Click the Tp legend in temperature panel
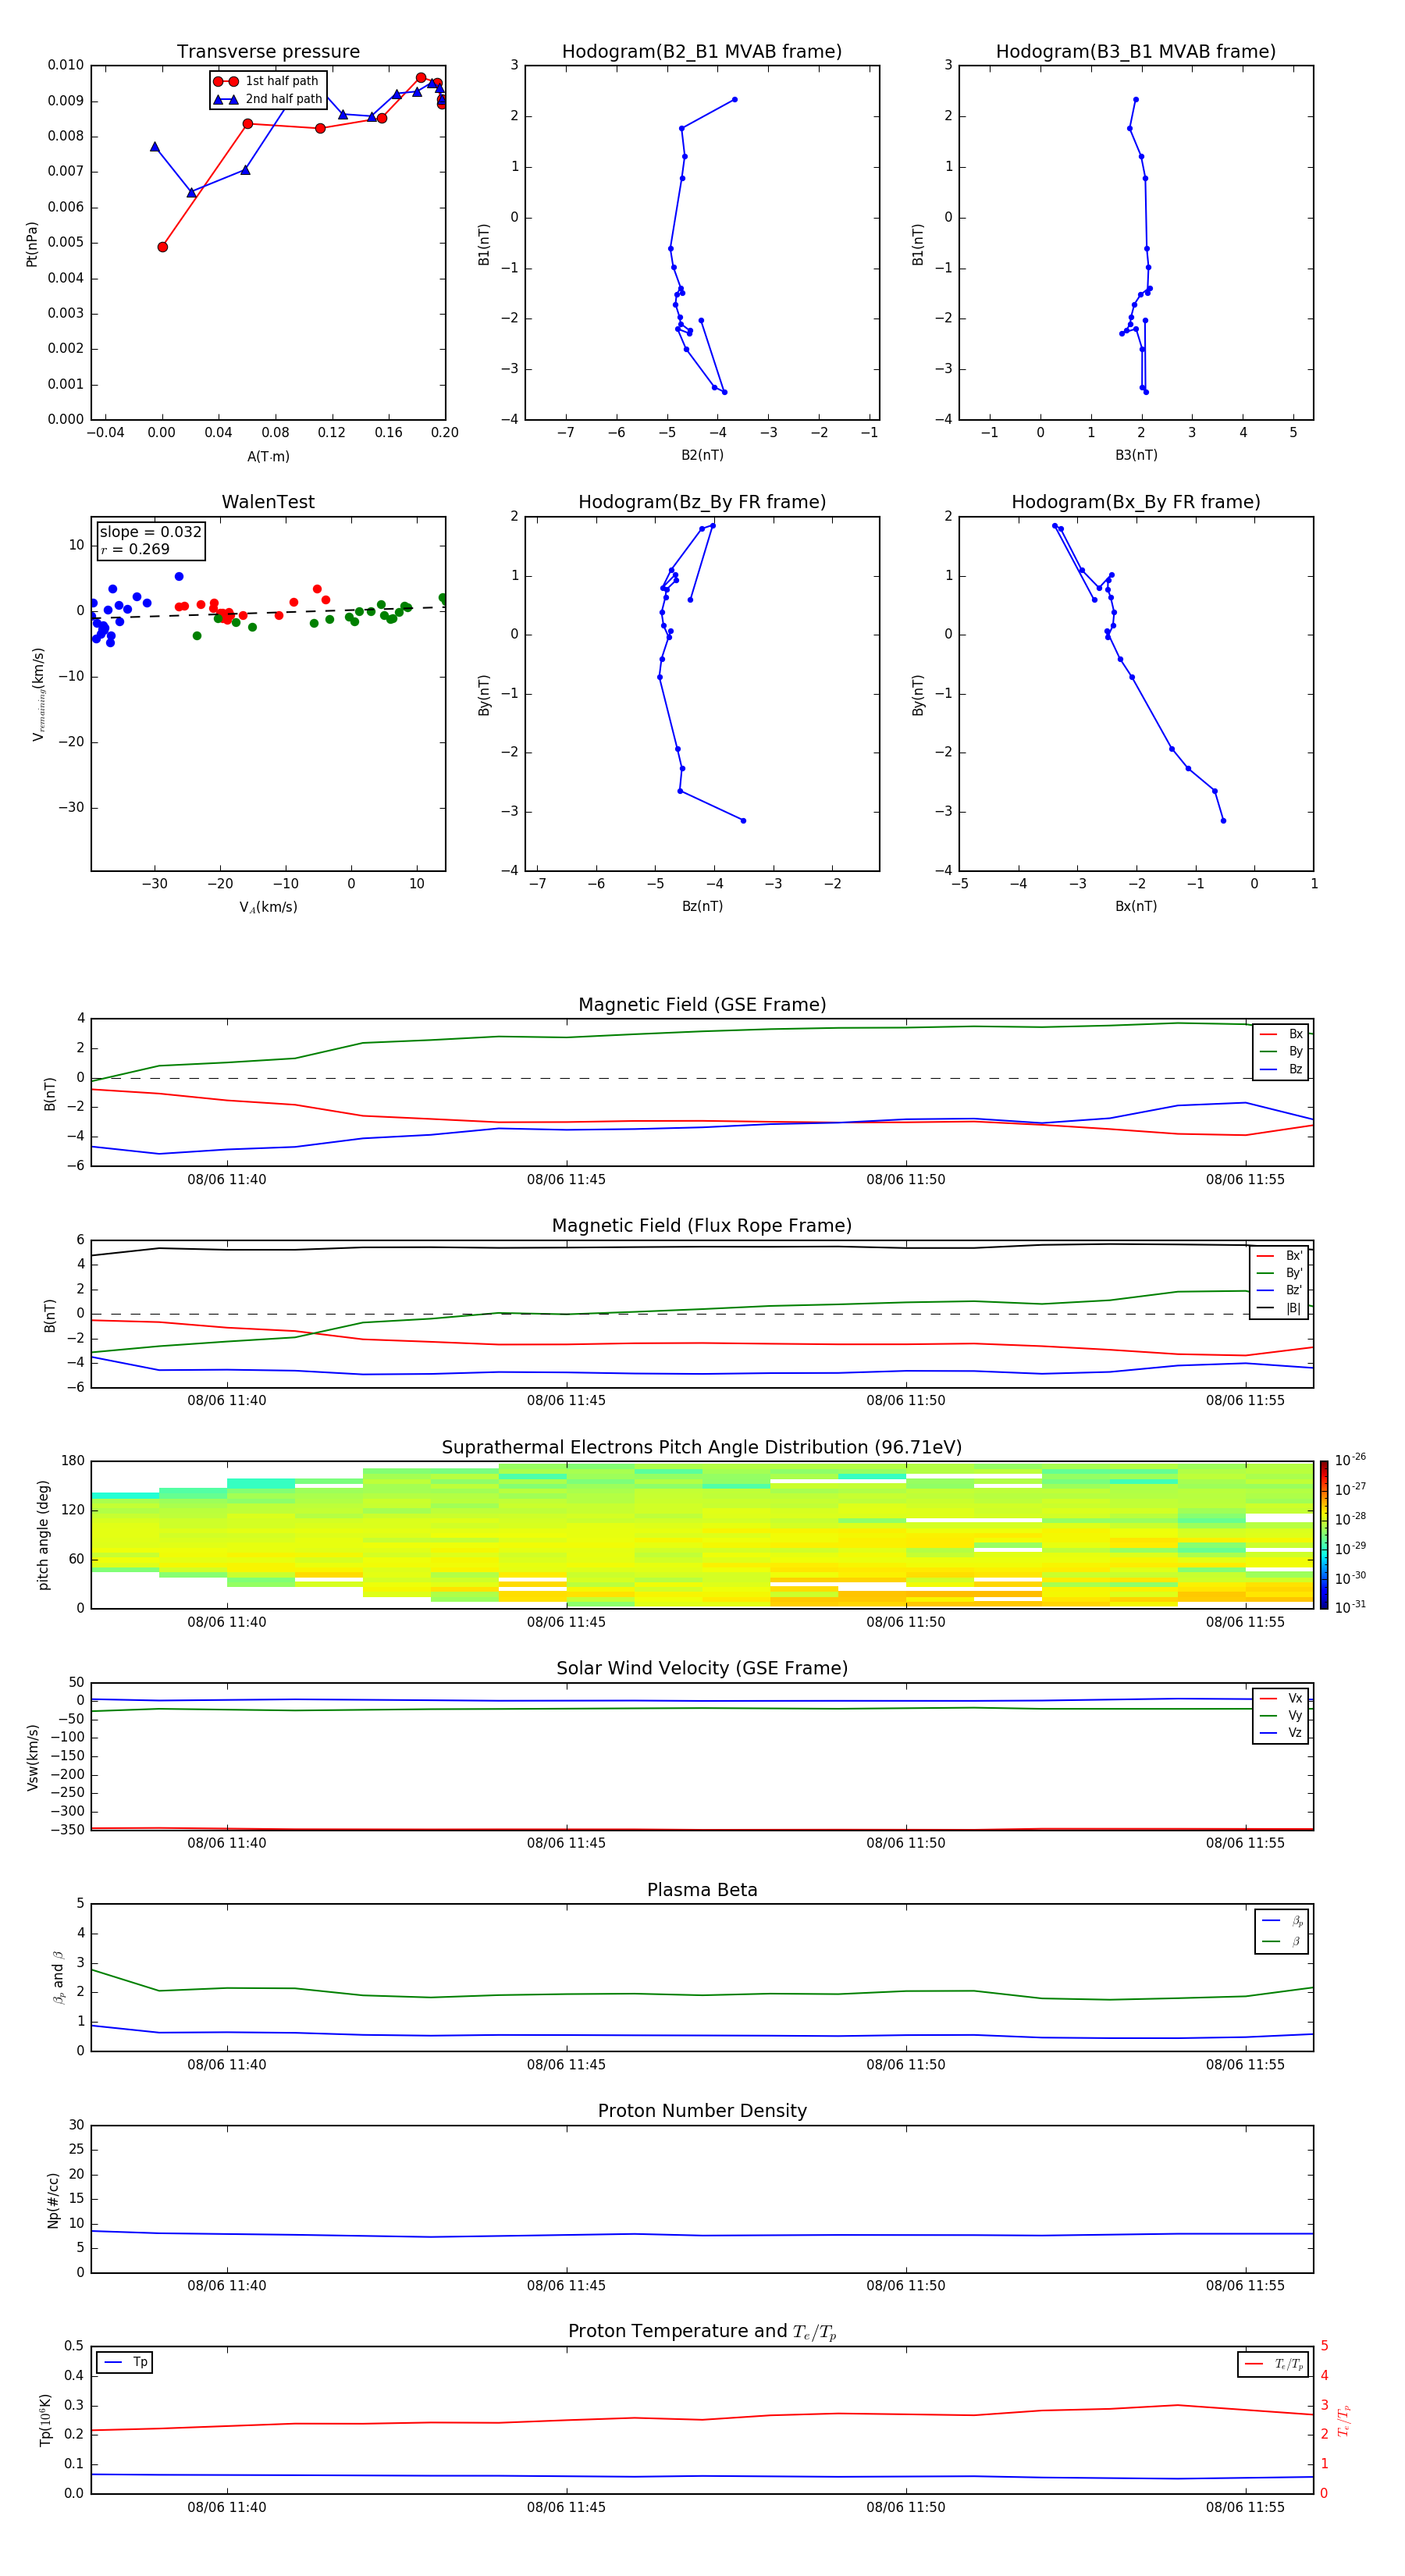 [x=125, y=2362]
